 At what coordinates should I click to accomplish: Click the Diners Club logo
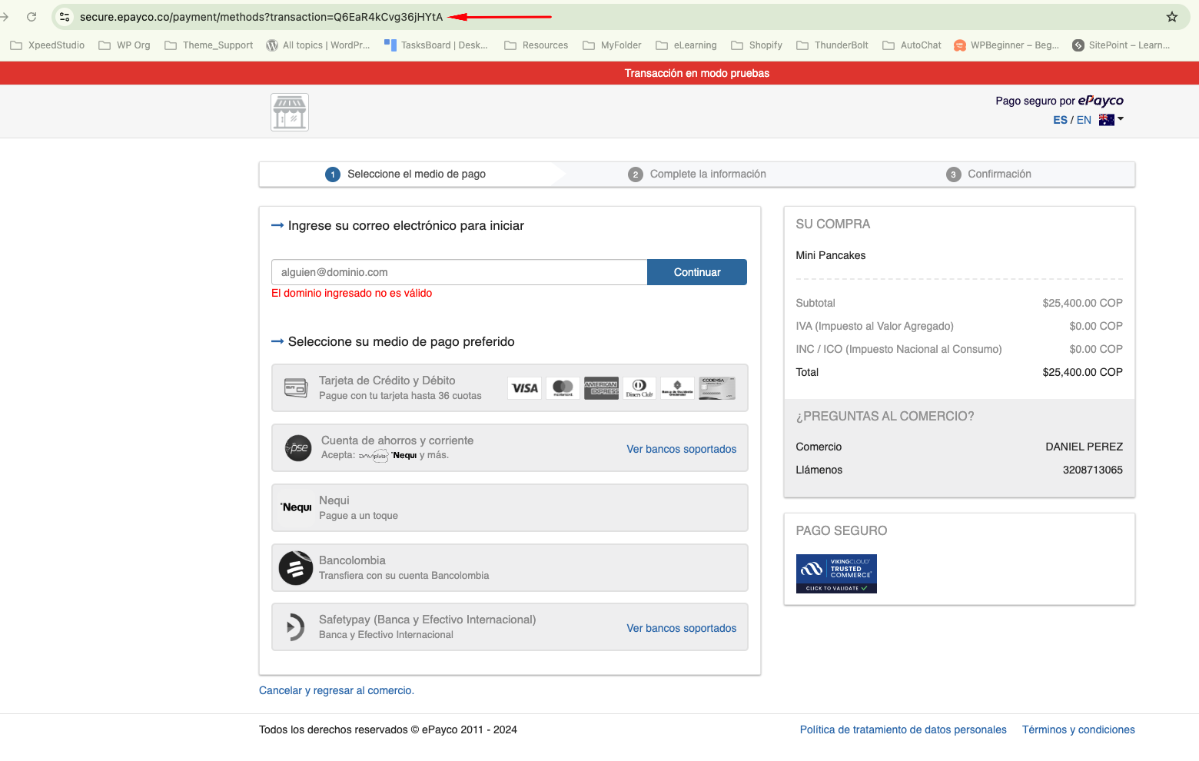[x=639, y=388]
